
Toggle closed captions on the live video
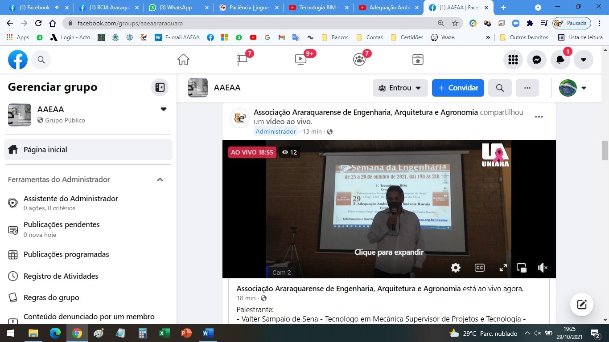click(479, 268)
